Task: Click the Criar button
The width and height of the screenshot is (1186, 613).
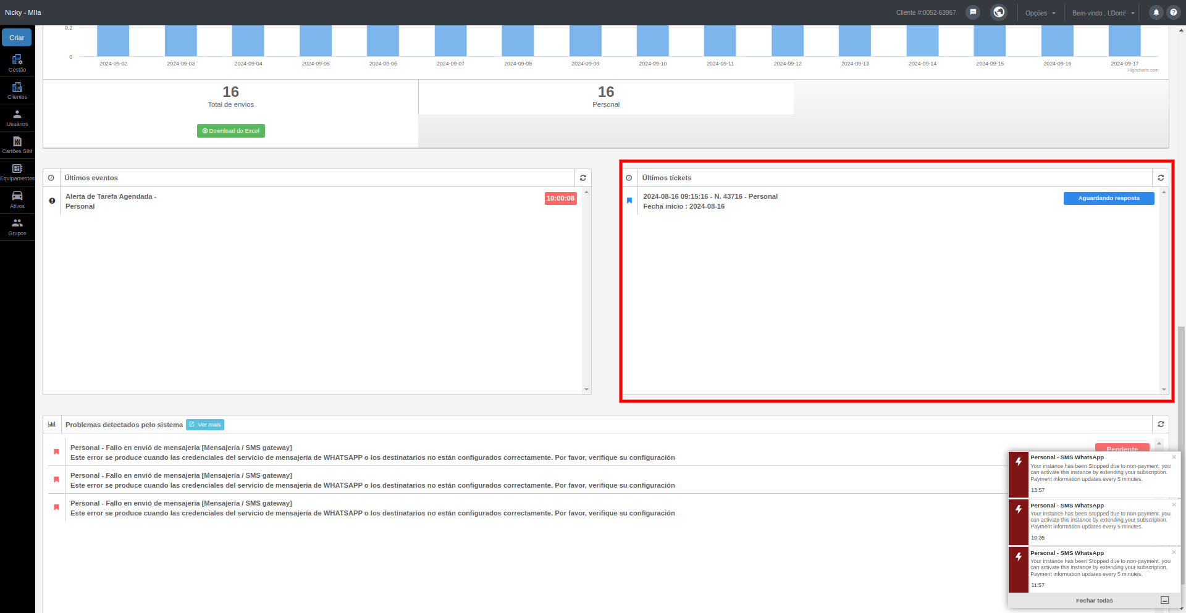Action: (17, 38)
